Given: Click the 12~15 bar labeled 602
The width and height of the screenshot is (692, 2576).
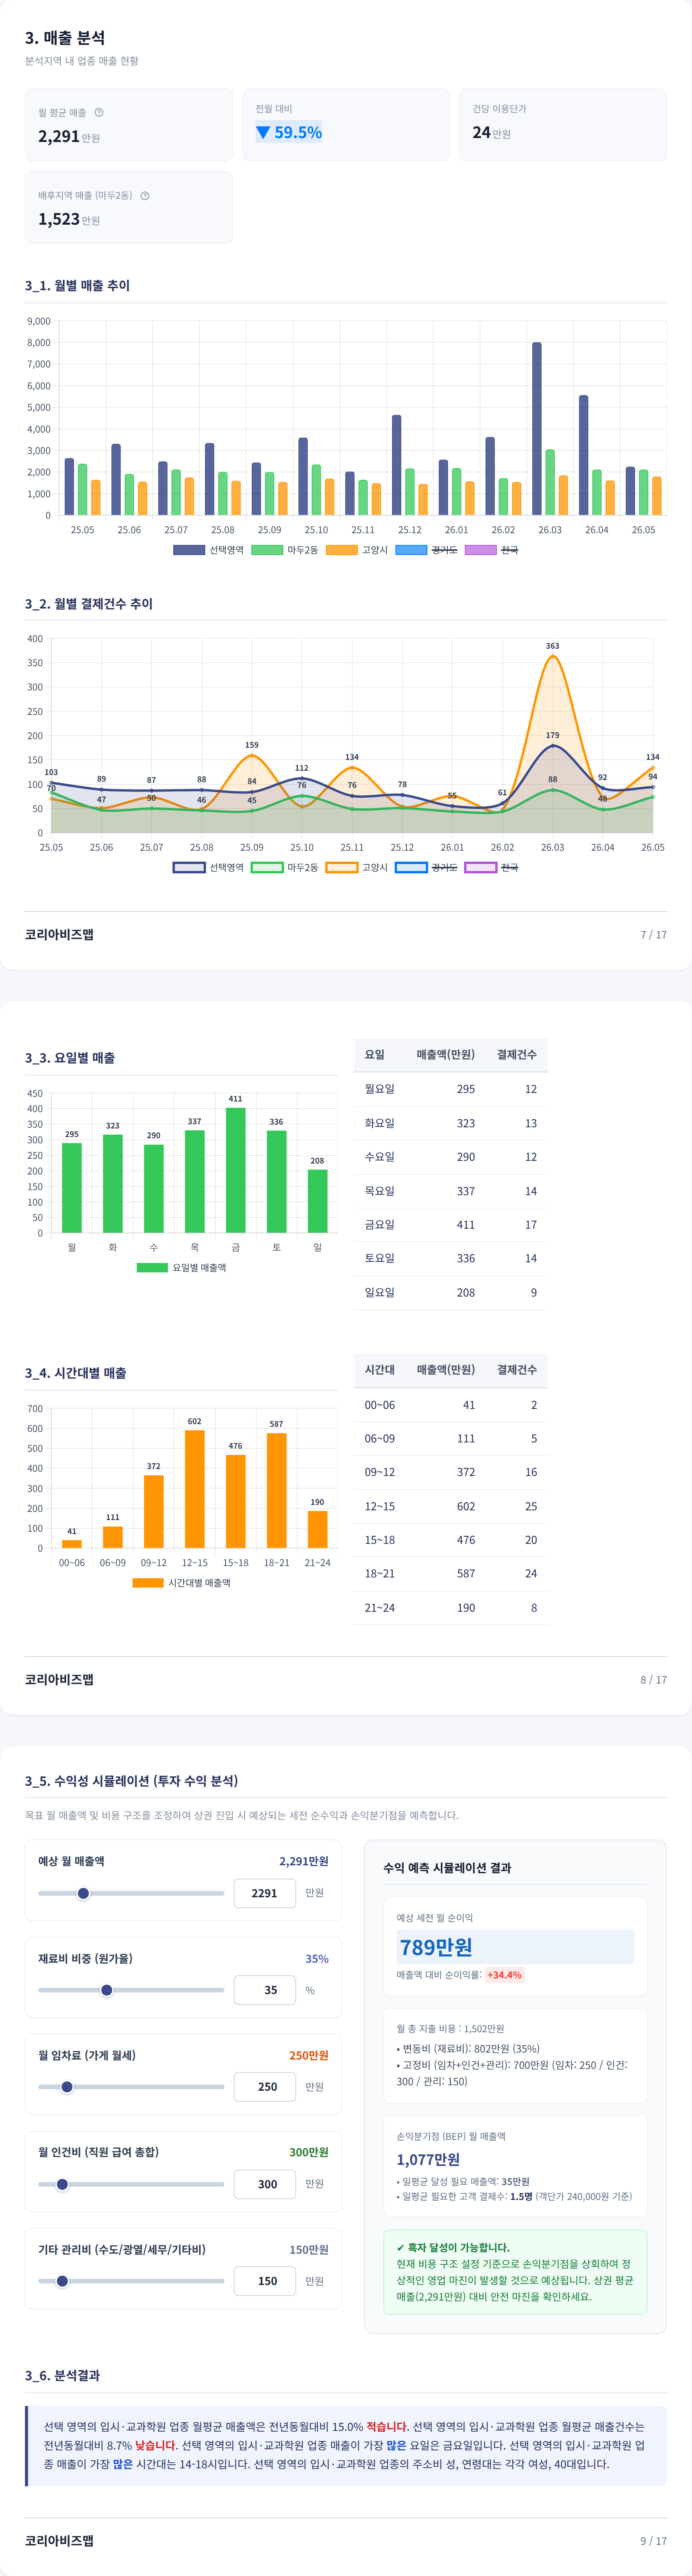Looking at the screenshot, I should pyautogui.click(x=195, y=1489).
